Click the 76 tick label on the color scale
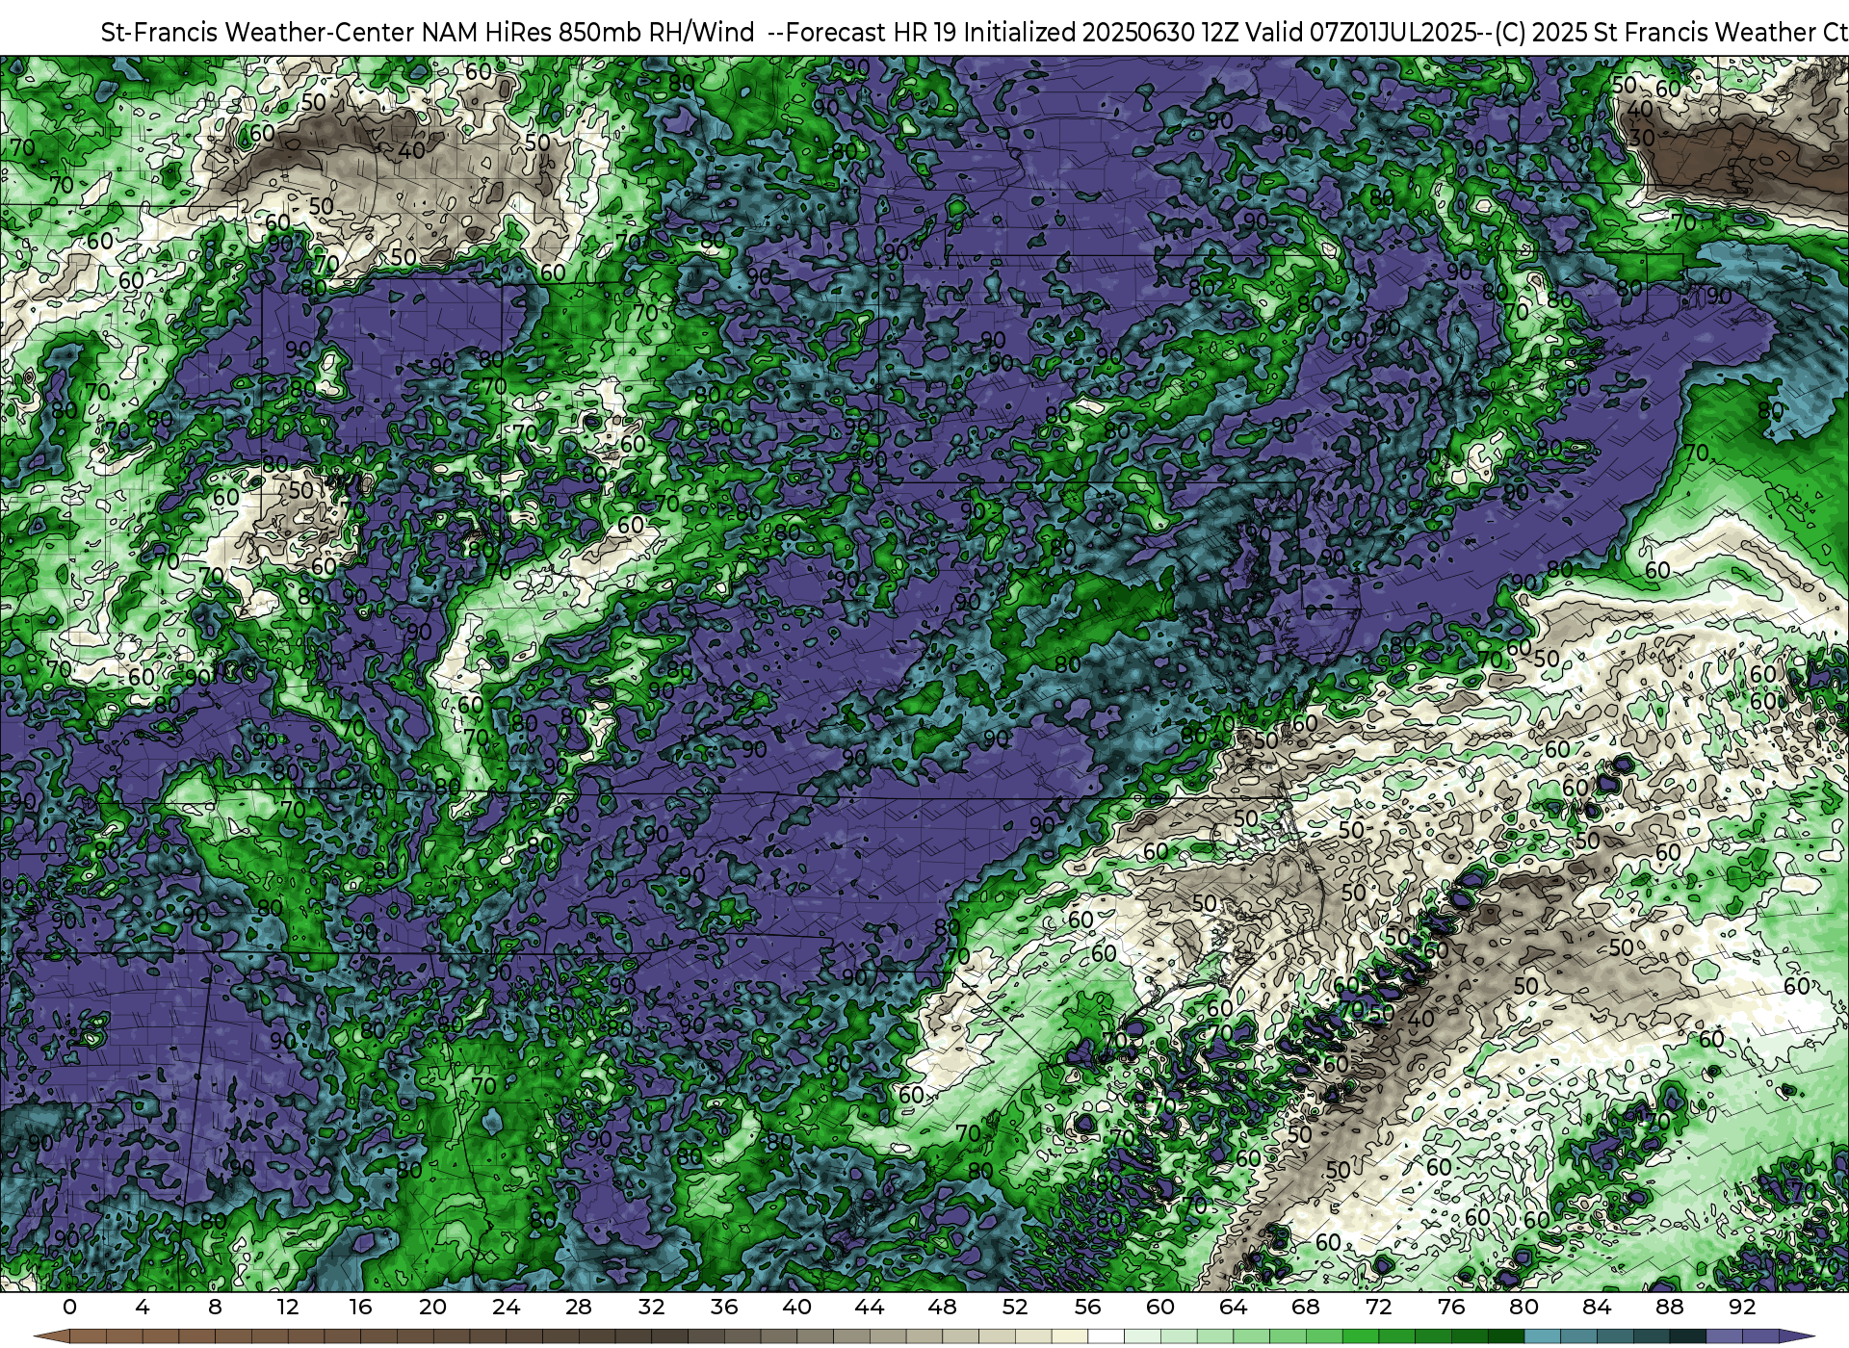This screenshot has height=1348, width=1849. click(1451, 1307)
